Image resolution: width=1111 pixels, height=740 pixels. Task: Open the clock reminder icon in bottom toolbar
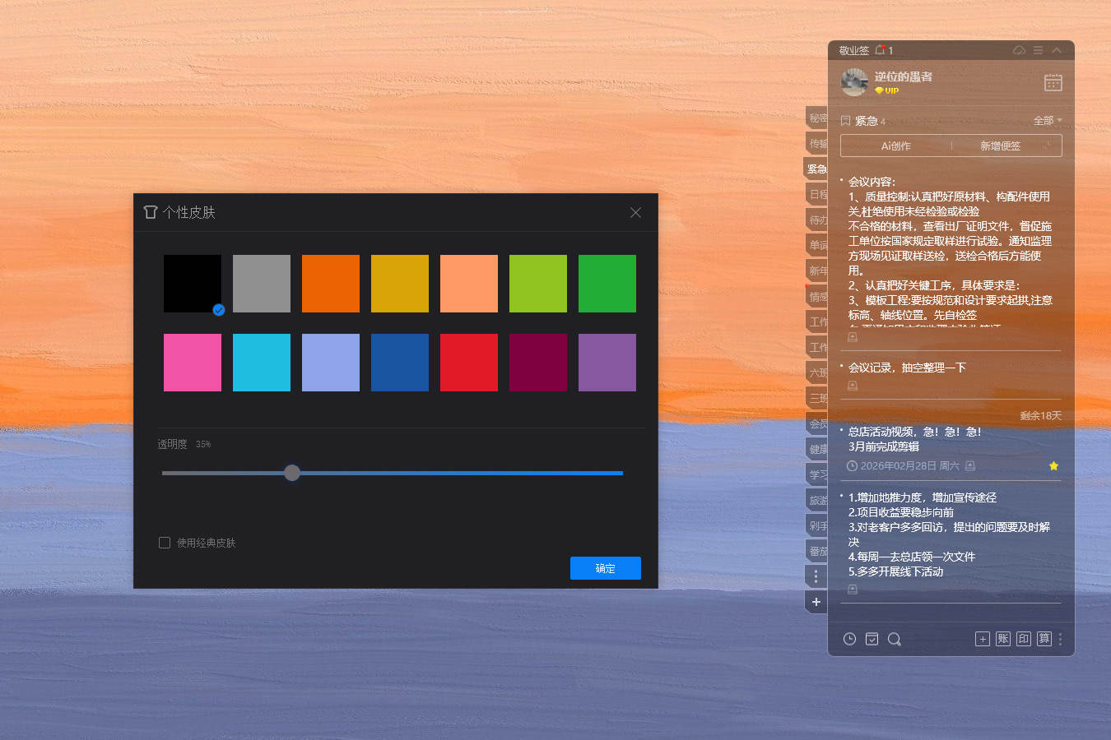click(850, 639)
